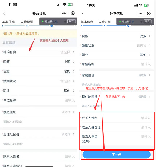The height and width of the screenshot is (167, 156).
Task: Open 国籍 selector showing 中国
Action: click(x=38, y=62)
